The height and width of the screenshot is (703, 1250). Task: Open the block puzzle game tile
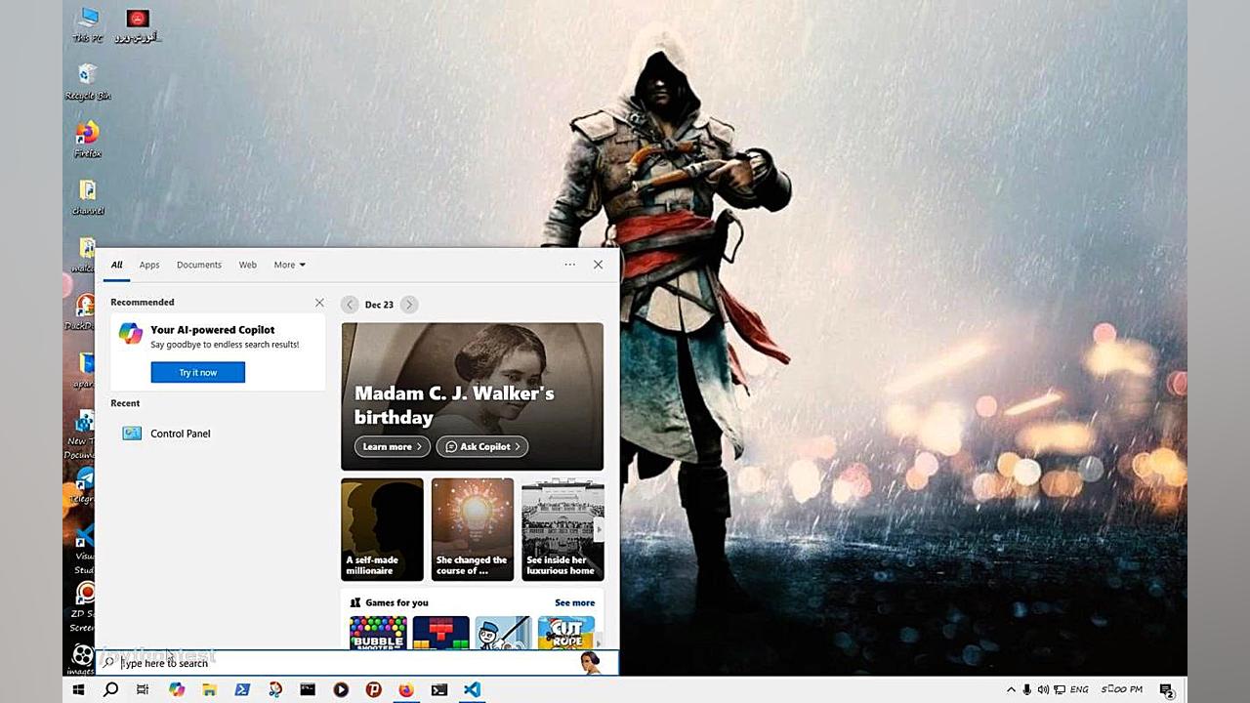(441, 633)
